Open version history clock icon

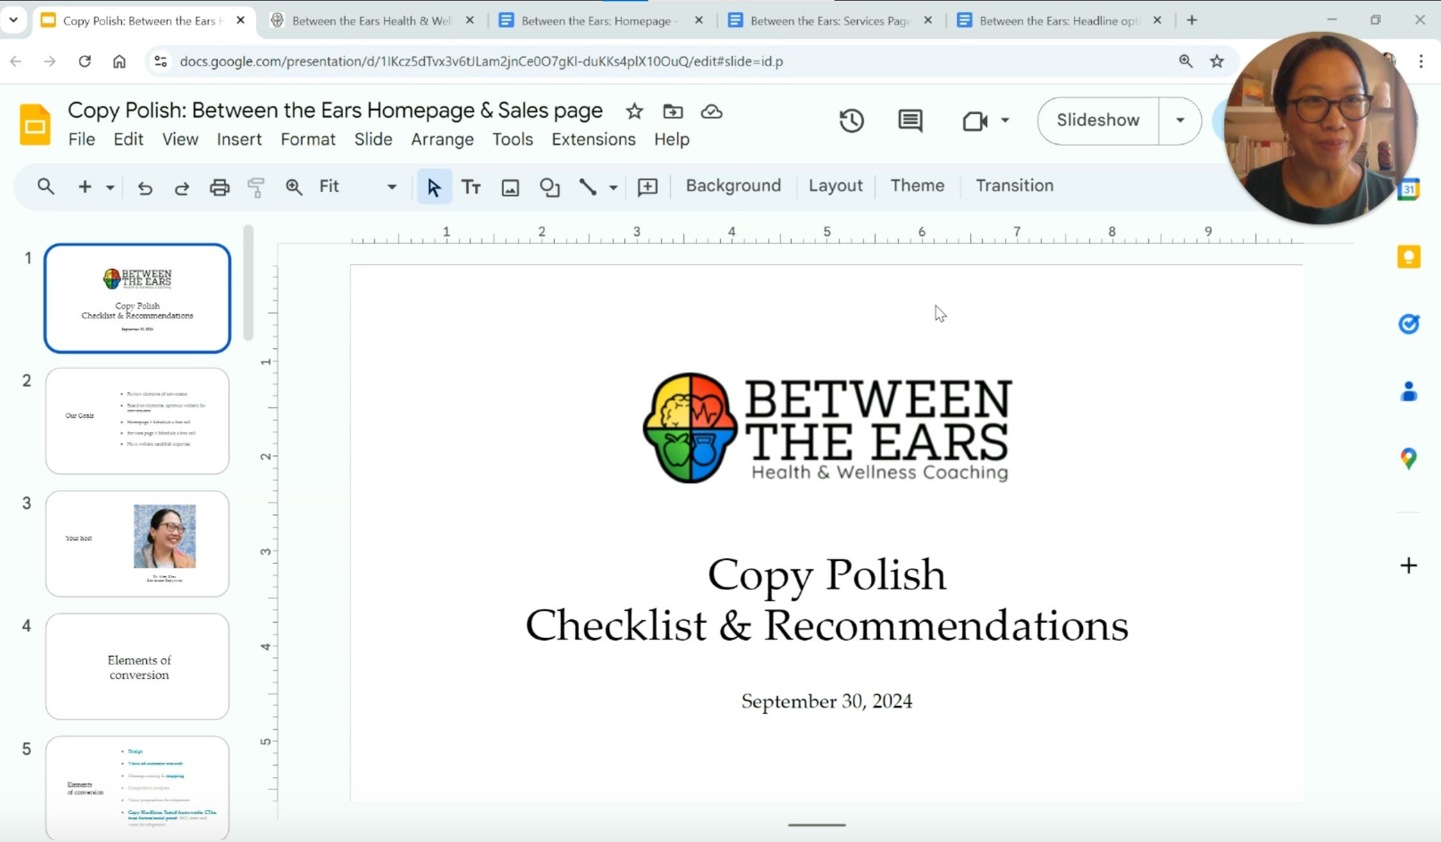tap(852, 121)
